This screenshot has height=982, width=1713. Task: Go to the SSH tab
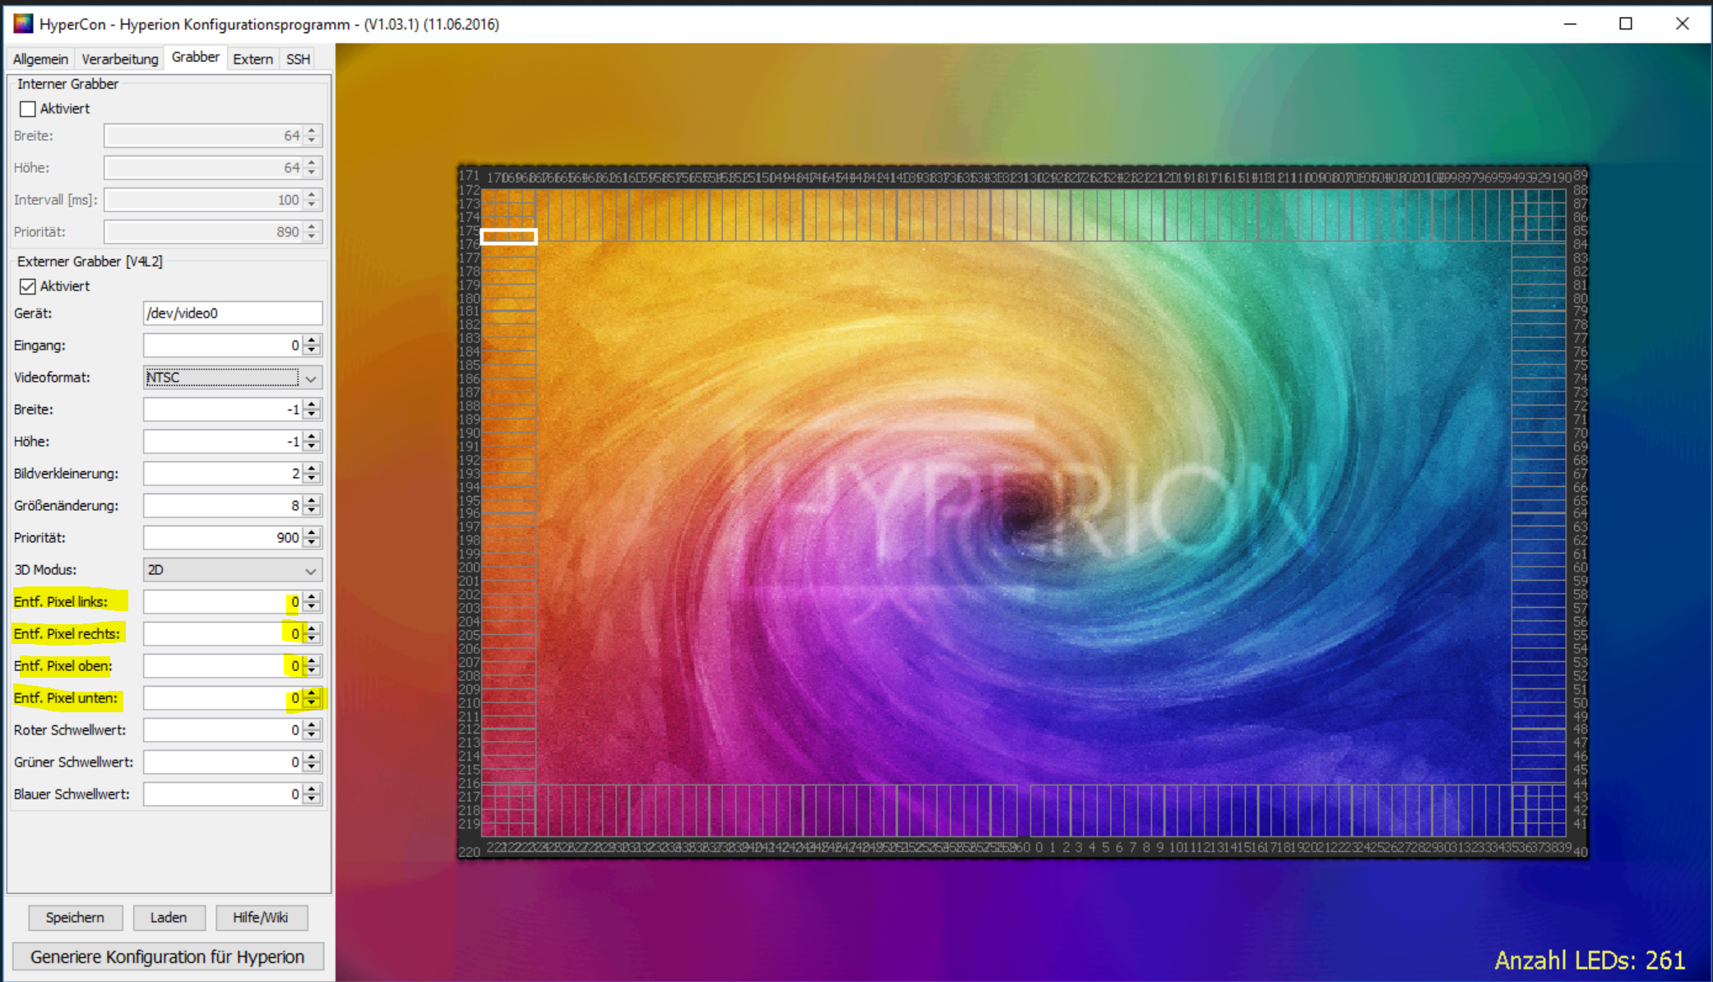[298, 59]
